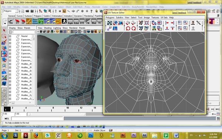Viewport: 222px width, 139px height.
Task: Align UVs to maximum V icon
Action: coord(172,29)
